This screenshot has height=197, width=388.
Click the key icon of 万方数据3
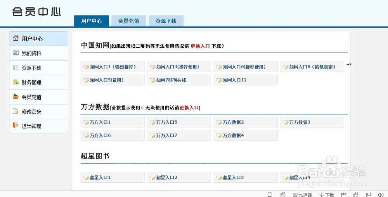coord(286,123)
